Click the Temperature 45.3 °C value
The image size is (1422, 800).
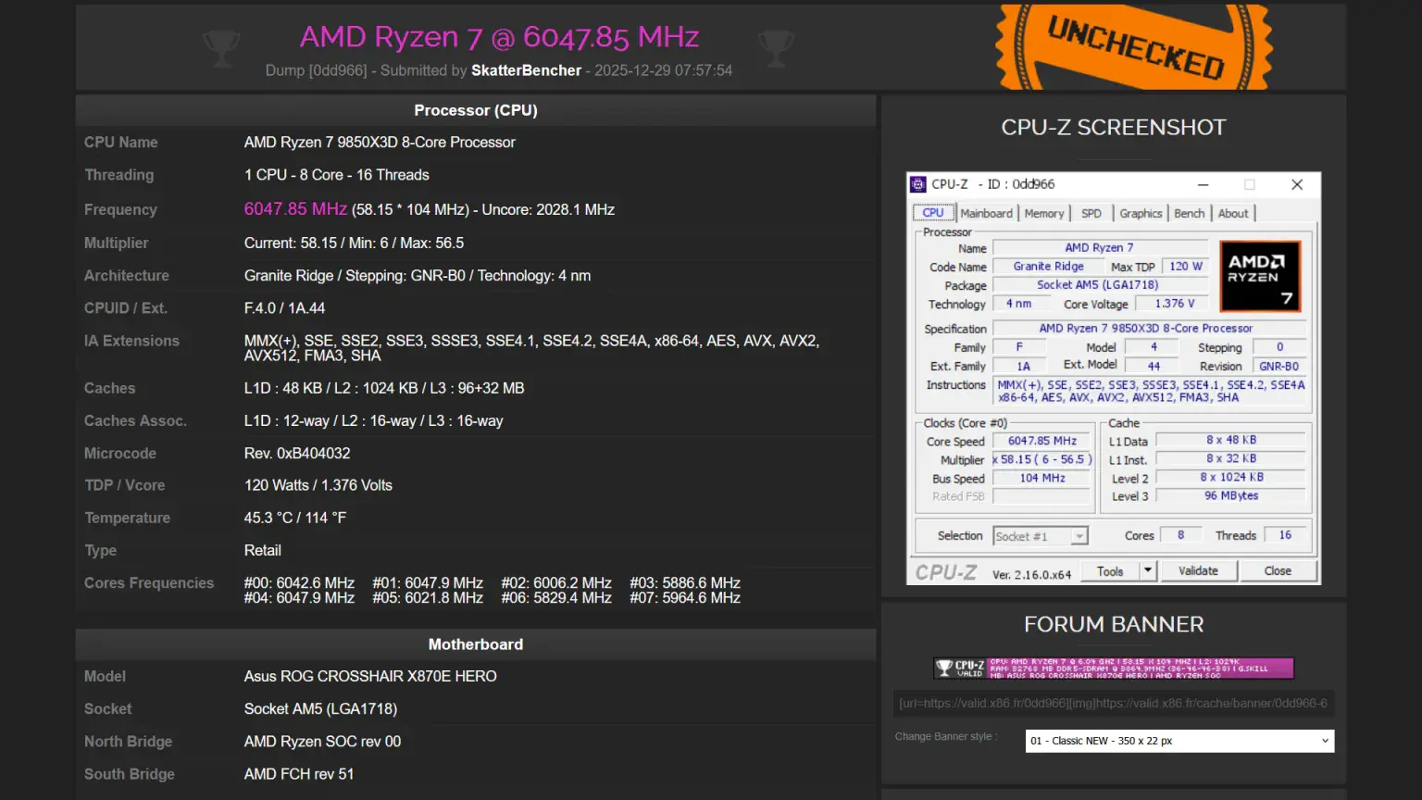(295, 518)
